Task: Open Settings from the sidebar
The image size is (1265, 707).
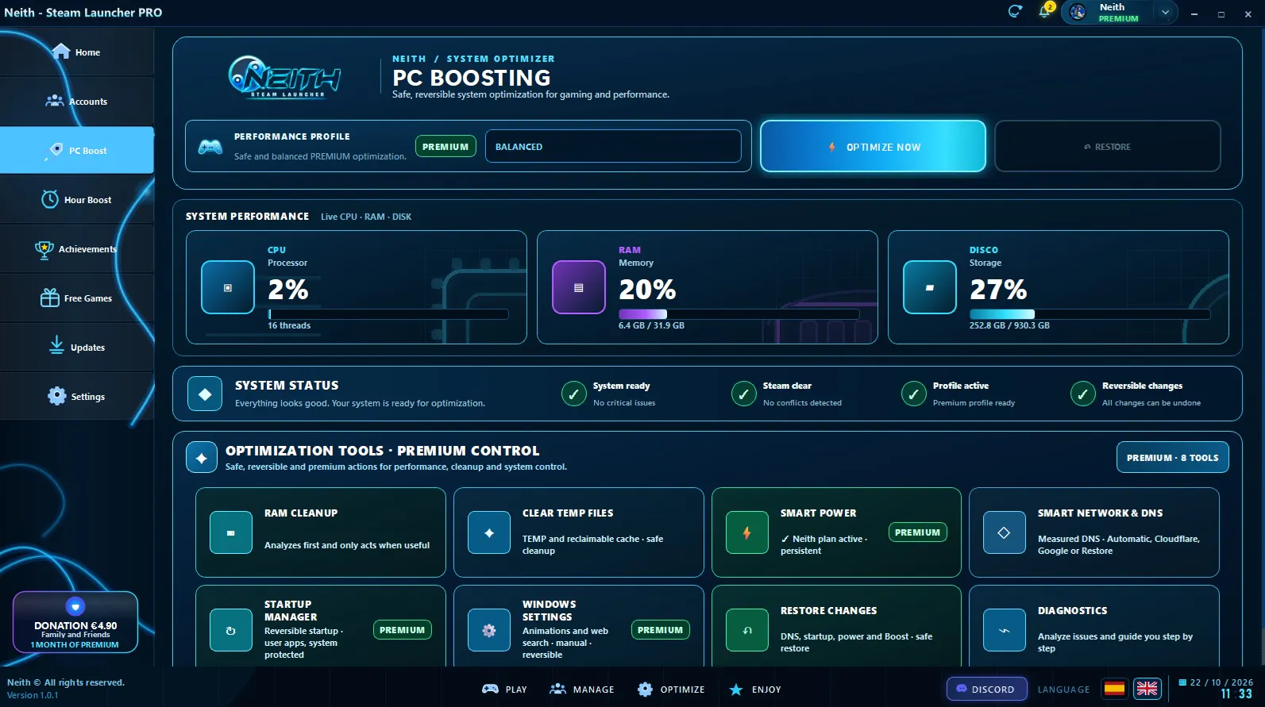Action: click(76, 397)
